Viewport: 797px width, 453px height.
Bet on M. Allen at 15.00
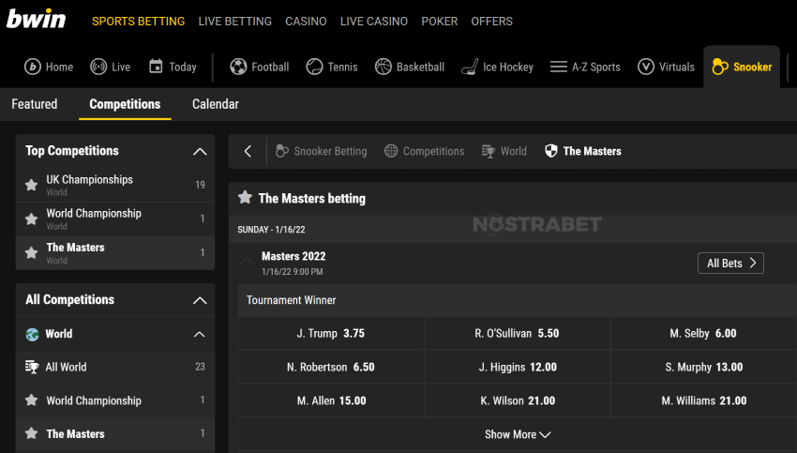click(331, 400)
